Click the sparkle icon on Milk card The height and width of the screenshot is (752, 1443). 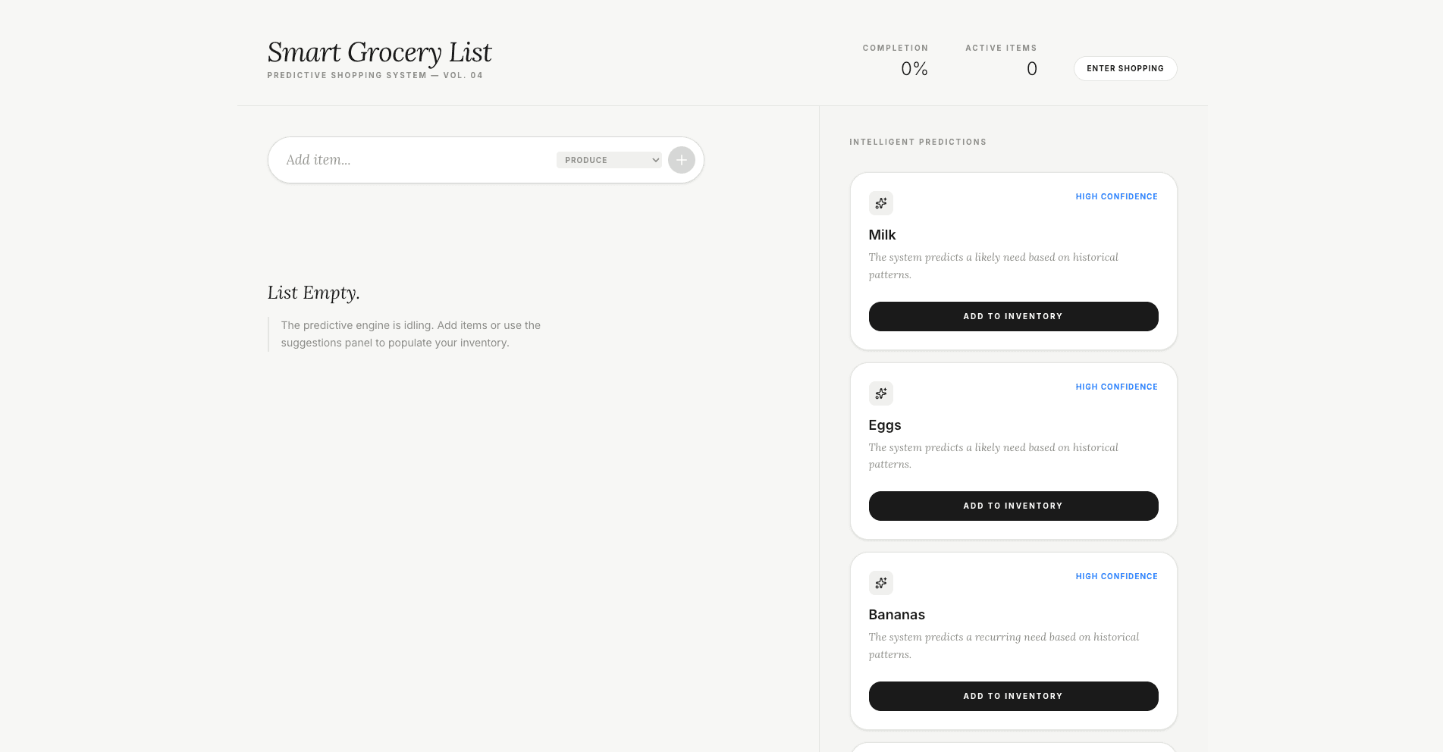[x=880, y=203]
